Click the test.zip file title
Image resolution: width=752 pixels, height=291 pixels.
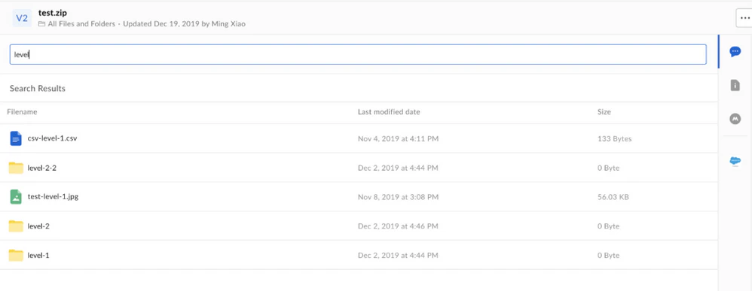[x=52, y=13]
